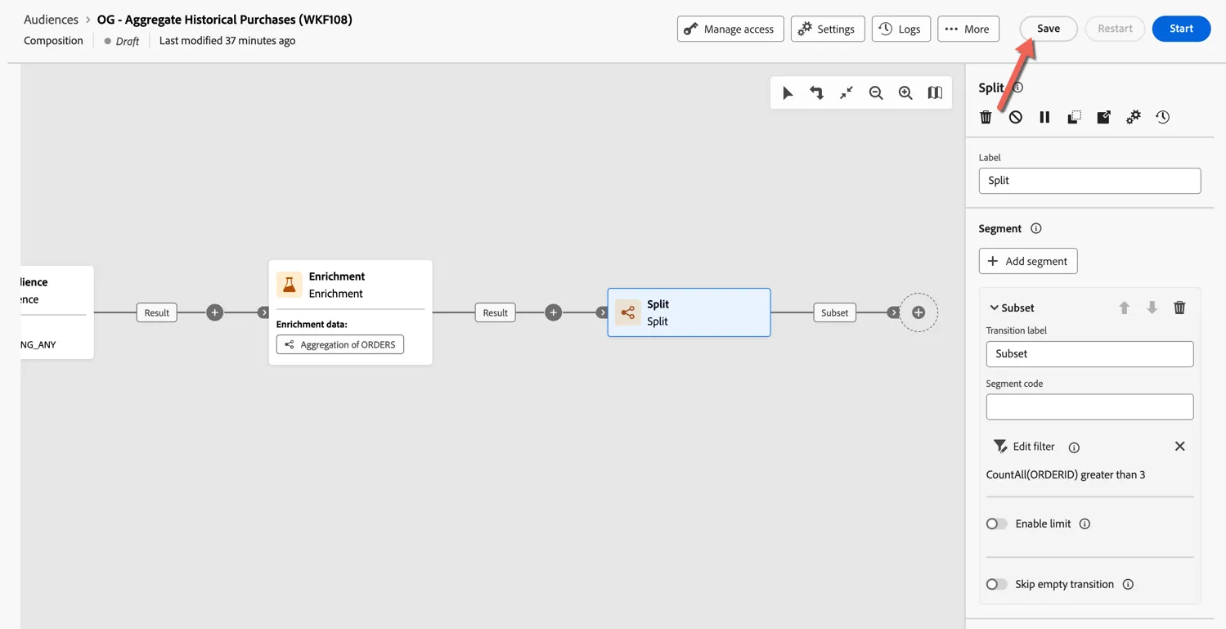This screenshot has height=629, width=1226.
Task: Save the composition
Action: 1049,29
